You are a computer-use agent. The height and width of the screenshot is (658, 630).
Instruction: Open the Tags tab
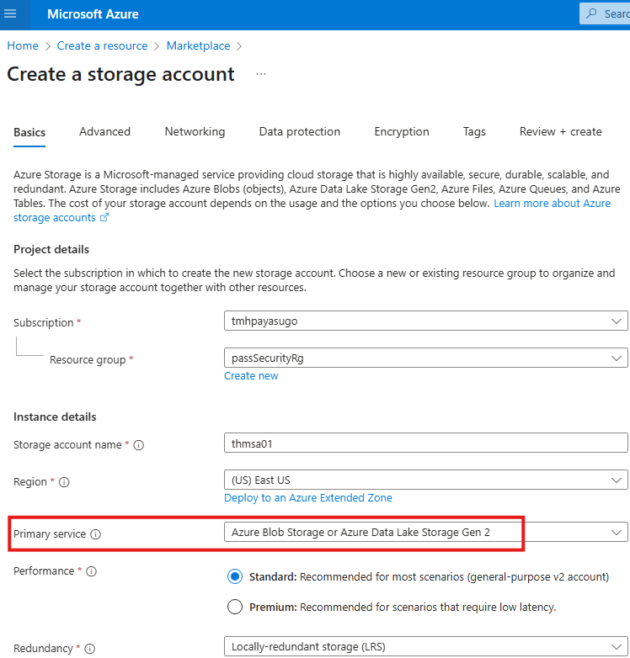click(x=474, y=132)
